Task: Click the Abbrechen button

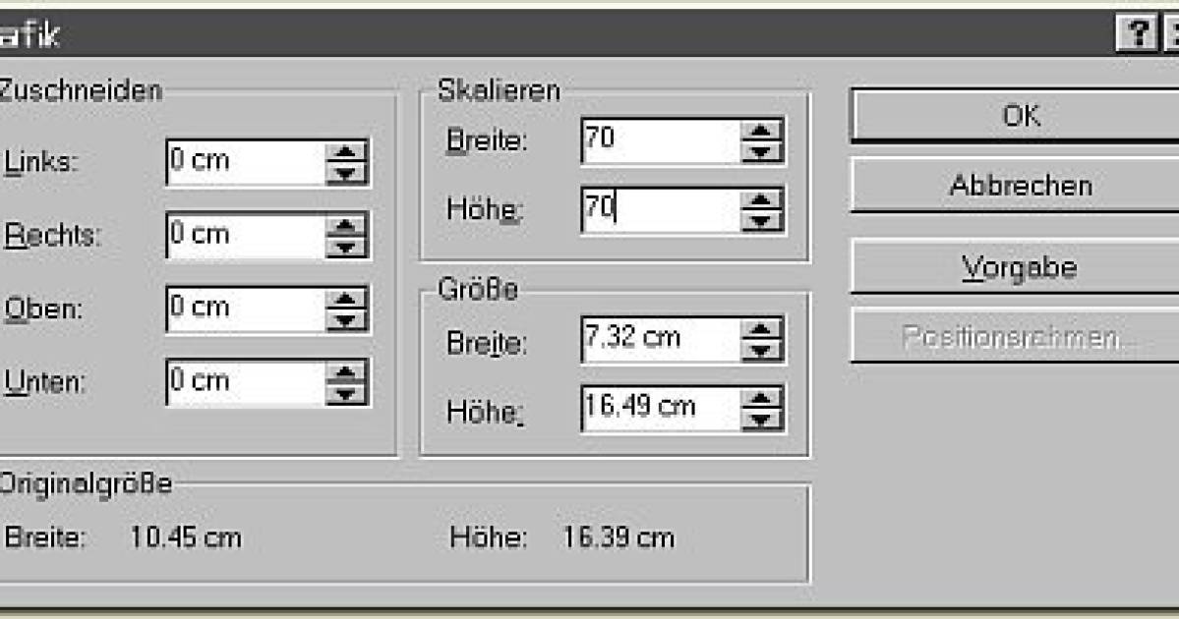Action: pos(1024,185)
